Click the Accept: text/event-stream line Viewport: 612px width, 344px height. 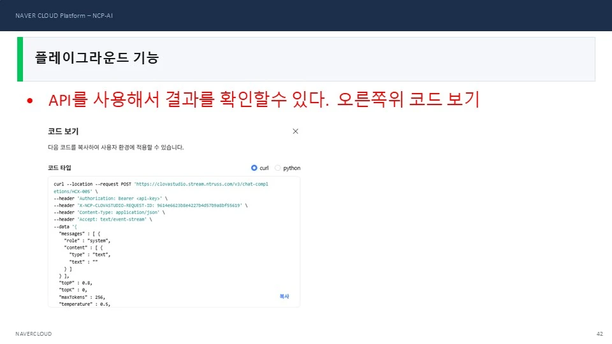103,220
